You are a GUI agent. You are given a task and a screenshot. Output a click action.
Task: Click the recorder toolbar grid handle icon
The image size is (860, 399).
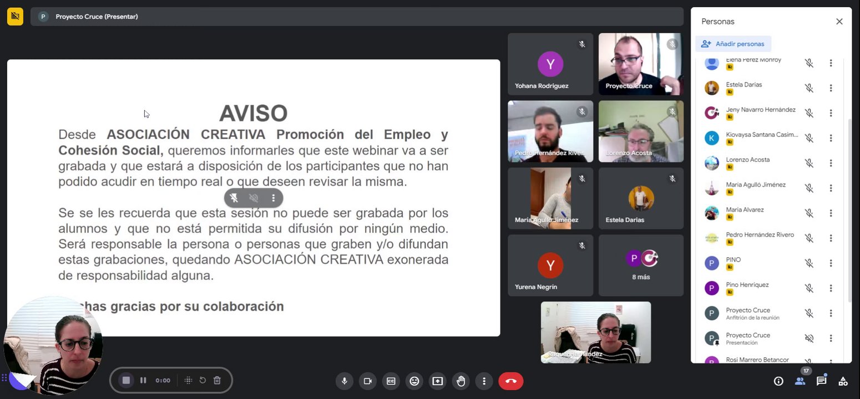click(188, 380)
